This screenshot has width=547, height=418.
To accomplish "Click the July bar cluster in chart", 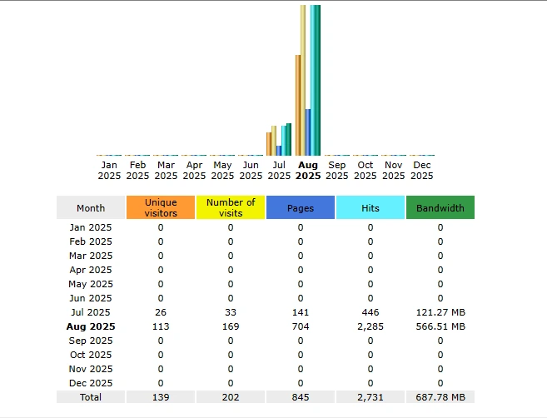I will (x=279, y=142).
